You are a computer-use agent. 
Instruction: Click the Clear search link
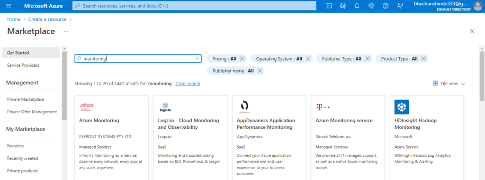click(x=188, y=83)
